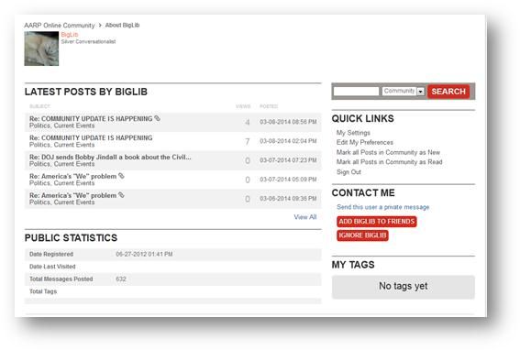Click Mark all Posts in Community as New
The height and width of the screenshot is (350, 520).
coord(388,152)
